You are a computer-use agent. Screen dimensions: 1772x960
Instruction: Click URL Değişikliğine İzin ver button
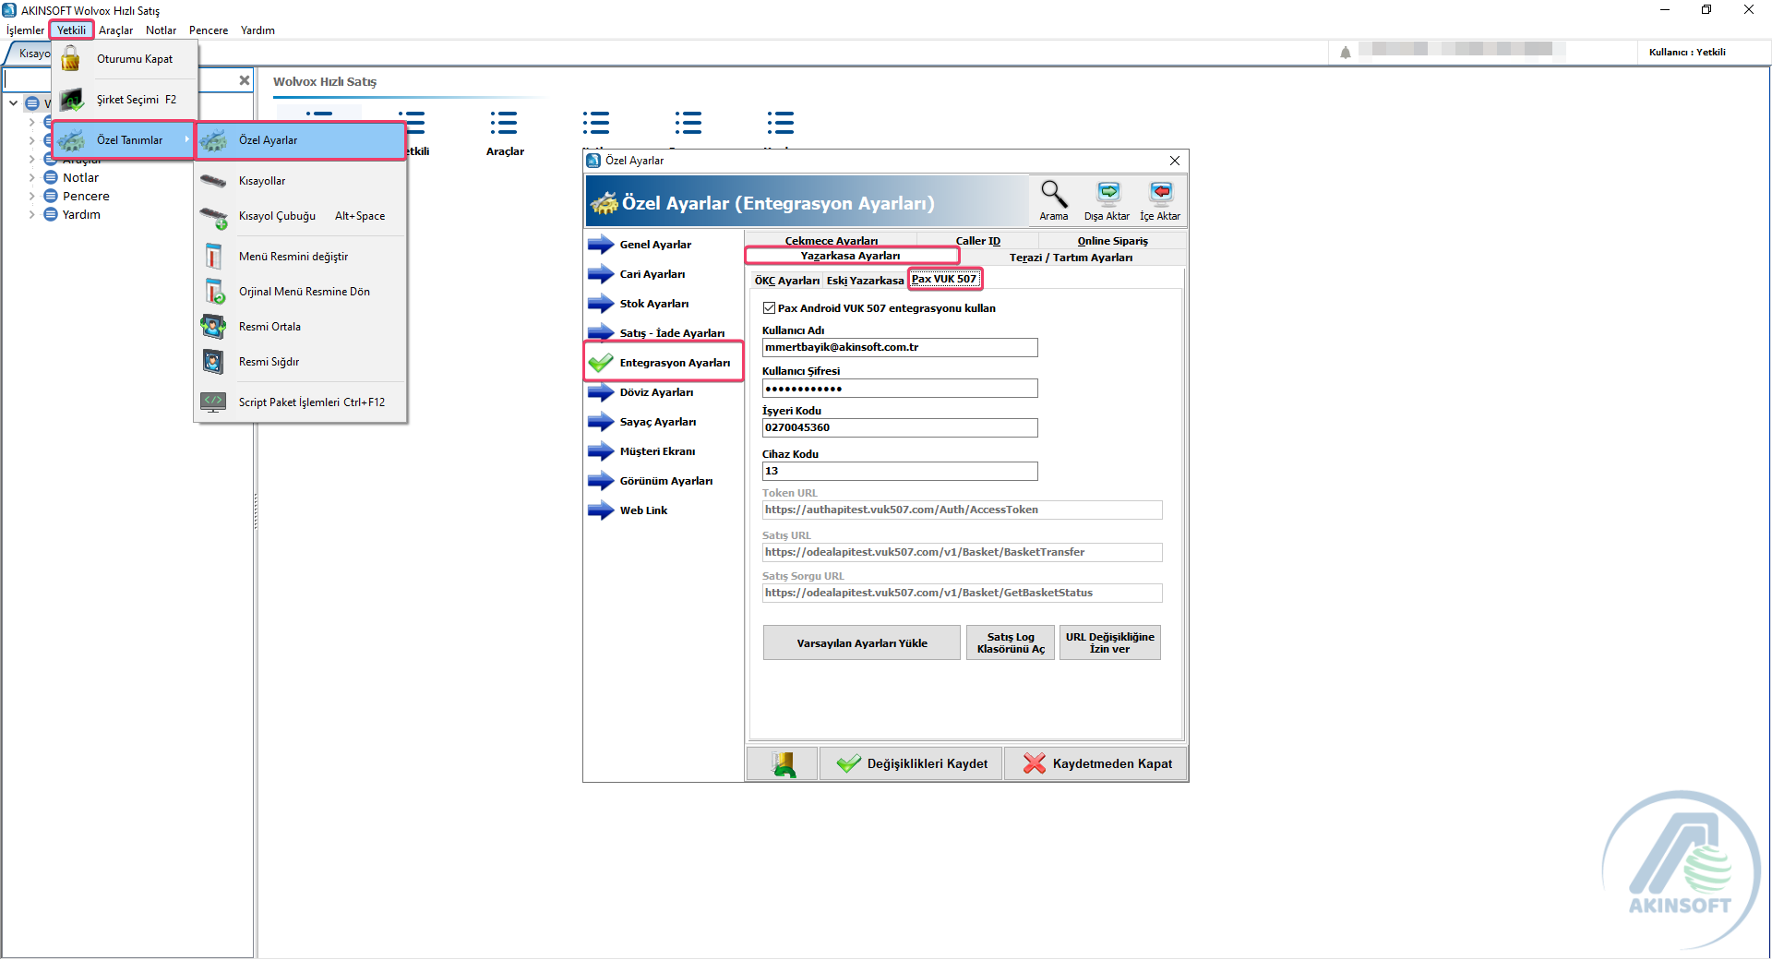[1109, 643]
